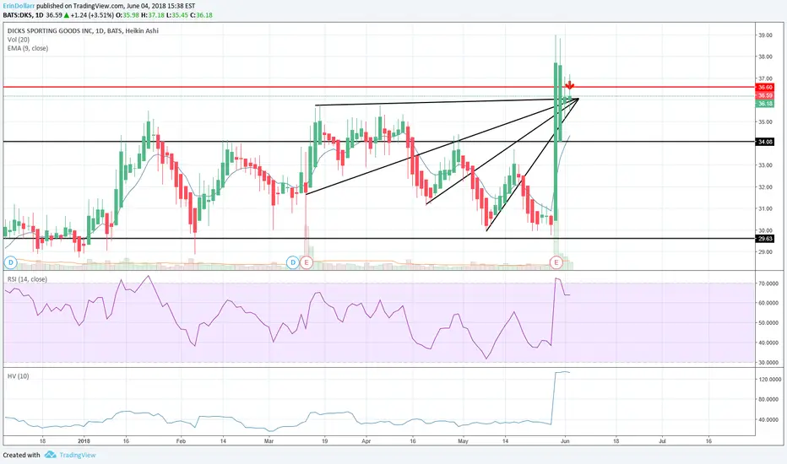Select the Vol (20) indicator label

(x=19, y=39)
